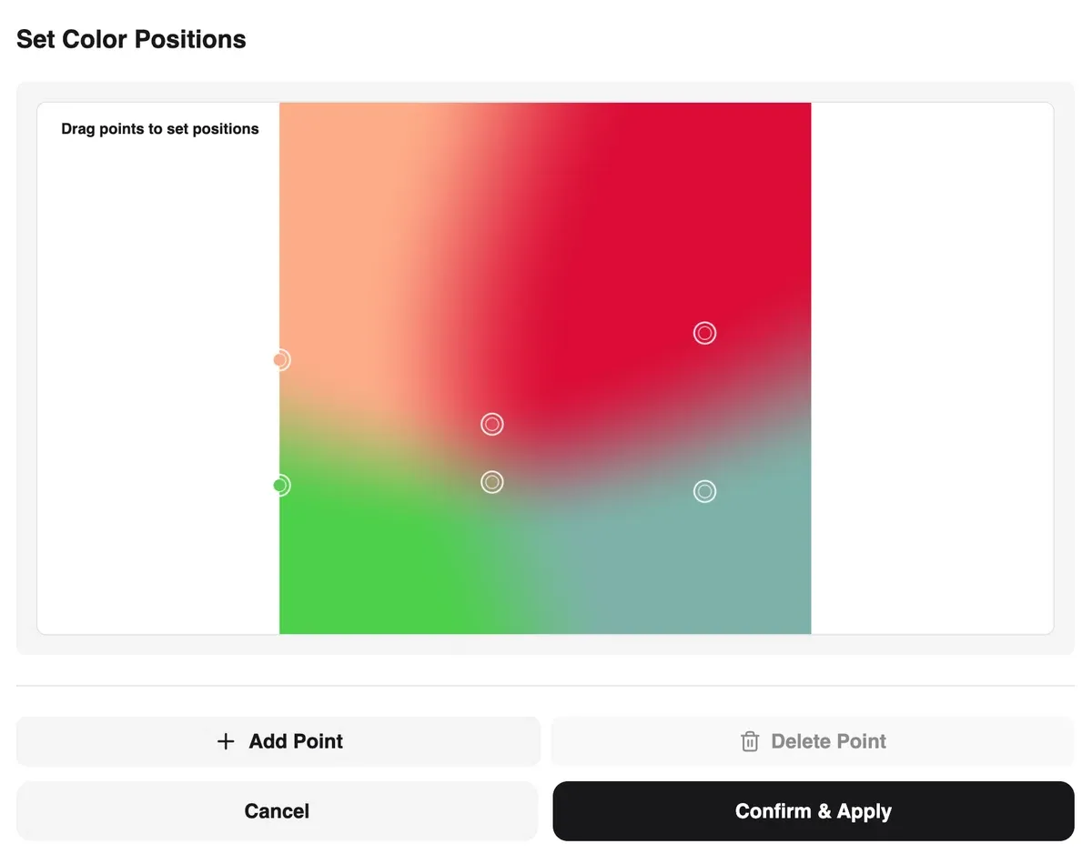The height and width of the screenshot is (864, 1092).
Task: Click the 'Set Color Positions' heading
Action: 131,40
